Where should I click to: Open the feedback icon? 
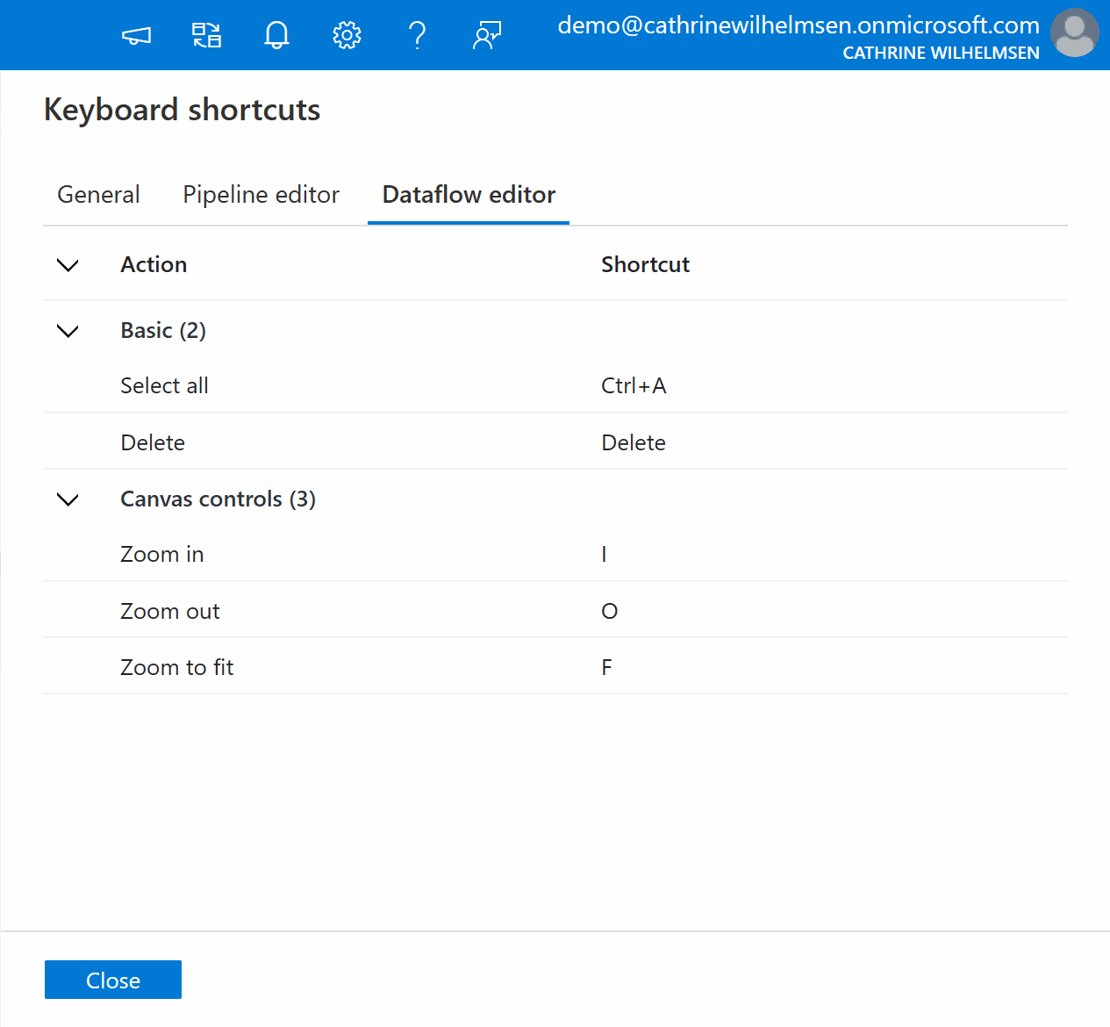click(x=487, y=36)
